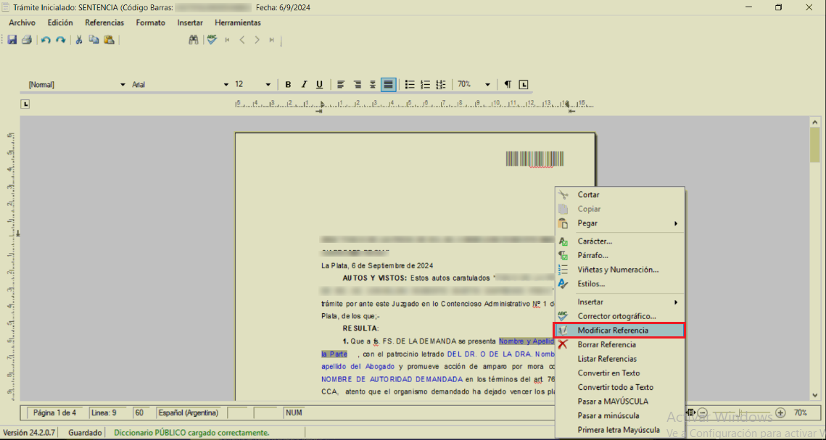Go to previous item with left chevron
Image resolution: width=826 pixels, height=440 pixels.
(x=242, y=39)
